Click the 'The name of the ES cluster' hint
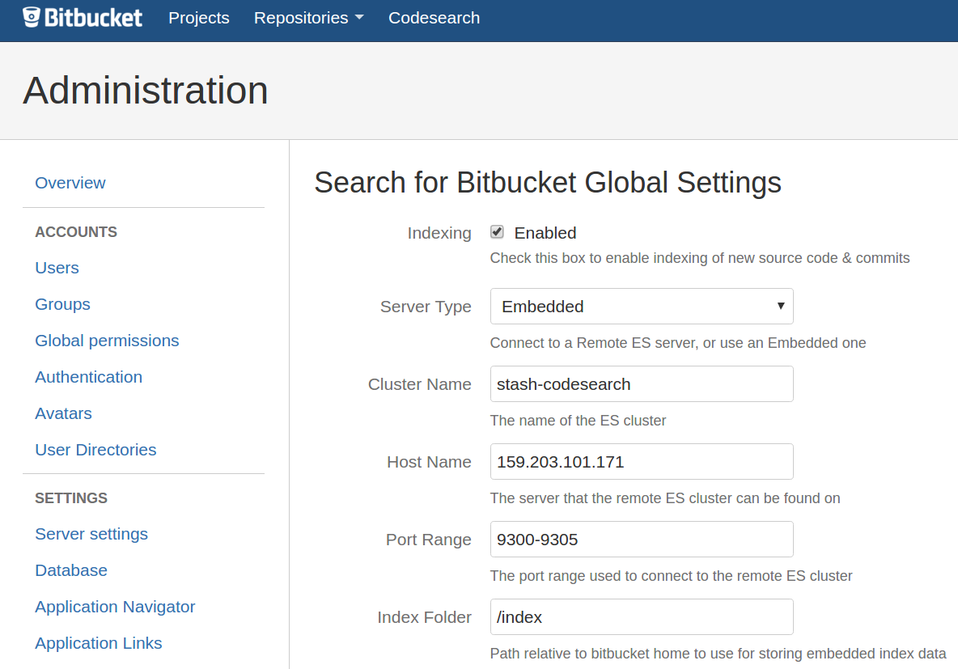This screenshot has width=958, height=669. [x=578, y=421]
